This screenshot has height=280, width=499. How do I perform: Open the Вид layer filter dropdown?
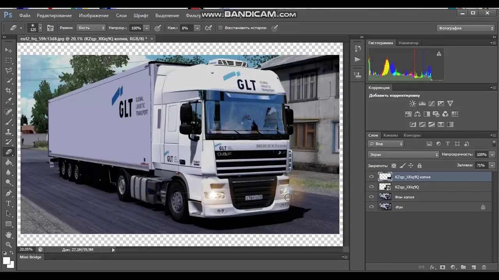click(386, 143)
